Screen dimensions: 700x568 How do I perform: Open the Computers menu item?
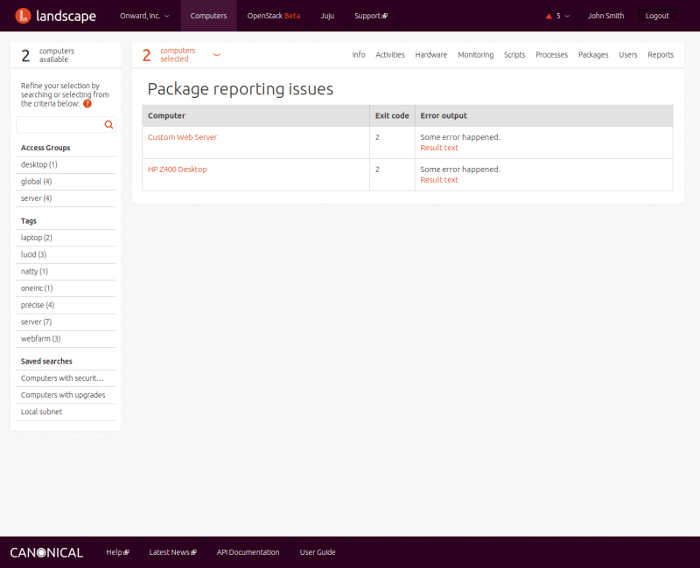coord(208,16)
